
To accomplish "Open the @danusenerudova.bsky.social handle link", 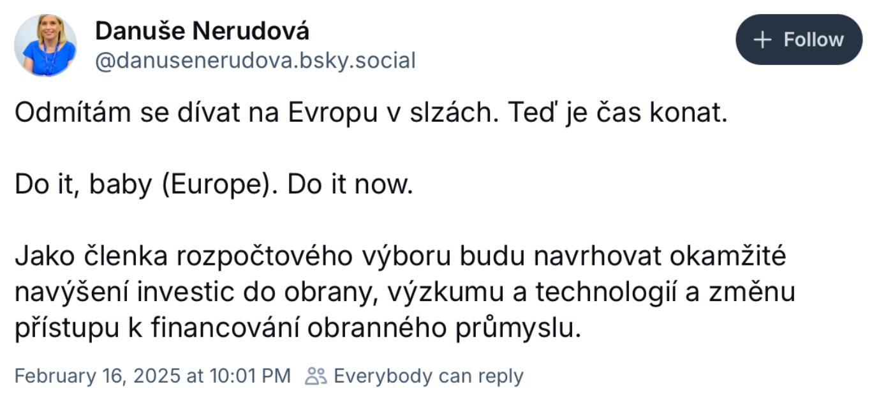I will (255, 61).
